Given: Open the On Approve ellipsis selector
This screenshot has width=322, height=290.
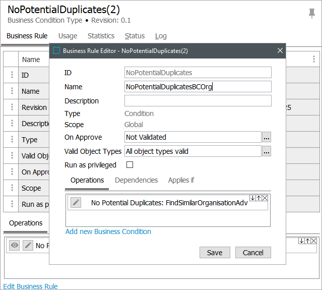Looking at the screenshot, I should pyautogui.click(x=267, y=137).
